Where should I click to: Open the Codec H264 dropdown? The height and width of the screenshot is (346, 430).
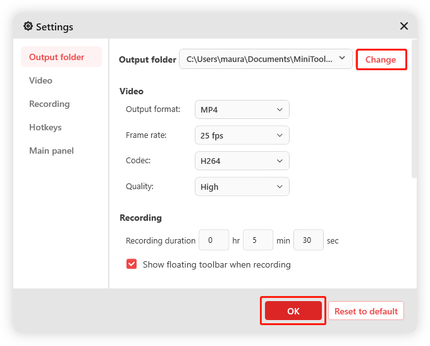(x=242, y=161)
